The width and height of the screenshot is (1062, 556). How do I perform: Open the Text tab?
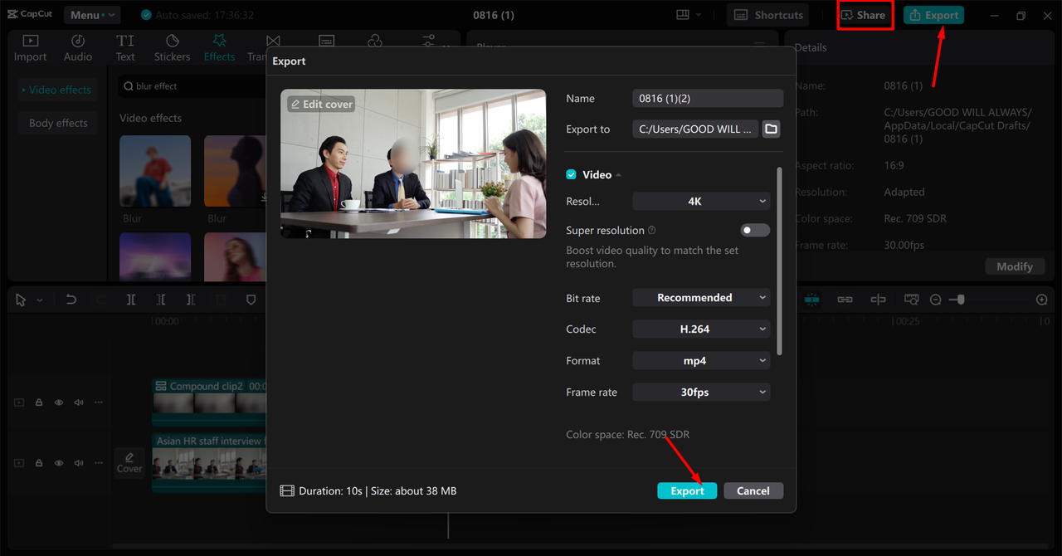(125, 48)
